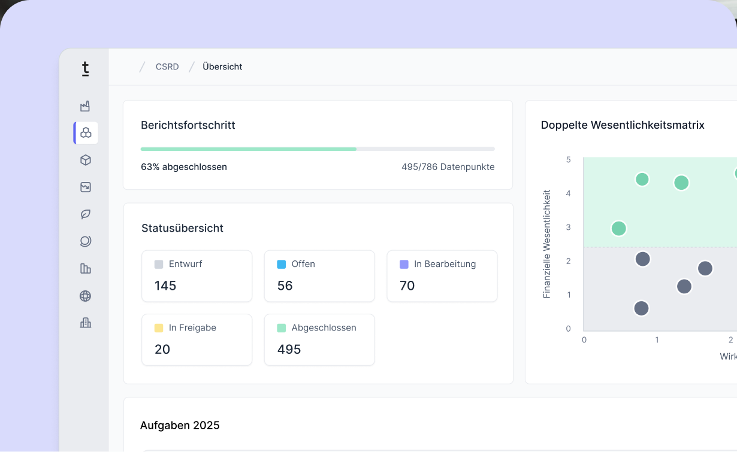Open the Entwurf status card
This screenshot has height=452, width=737.
point(197,276)
